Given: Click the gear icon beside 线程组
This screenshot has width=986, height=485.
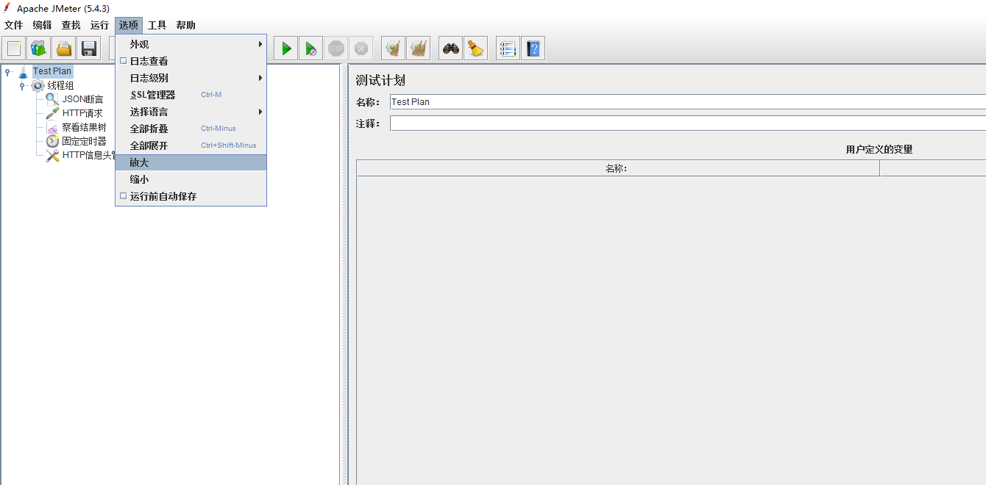Looking at the screenshot, I should click(x=38, y=85).
